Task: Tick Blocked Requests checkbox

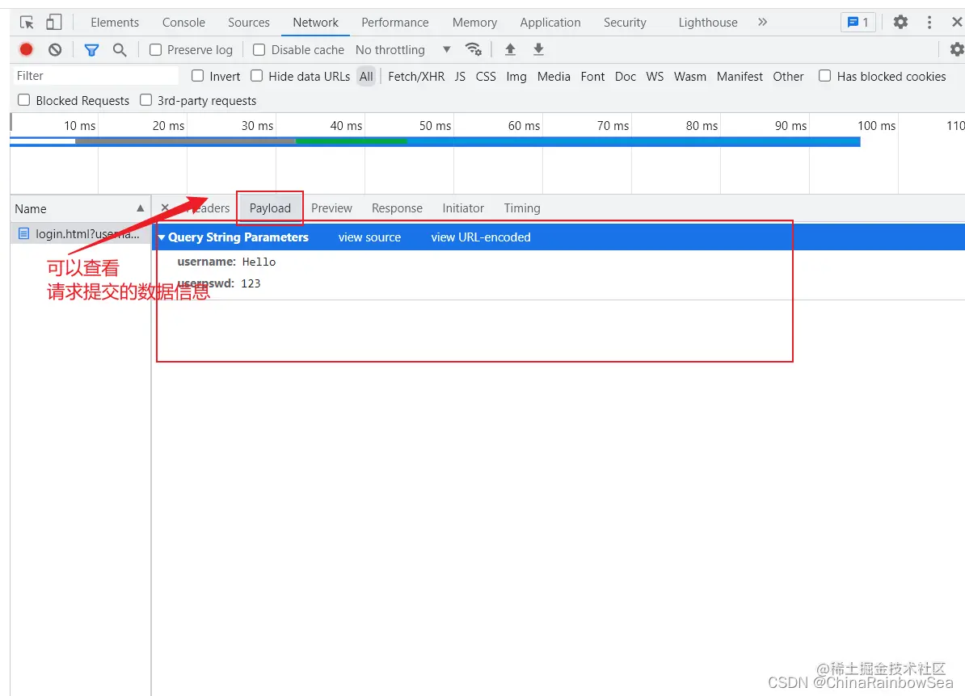Action: point(24,99)
